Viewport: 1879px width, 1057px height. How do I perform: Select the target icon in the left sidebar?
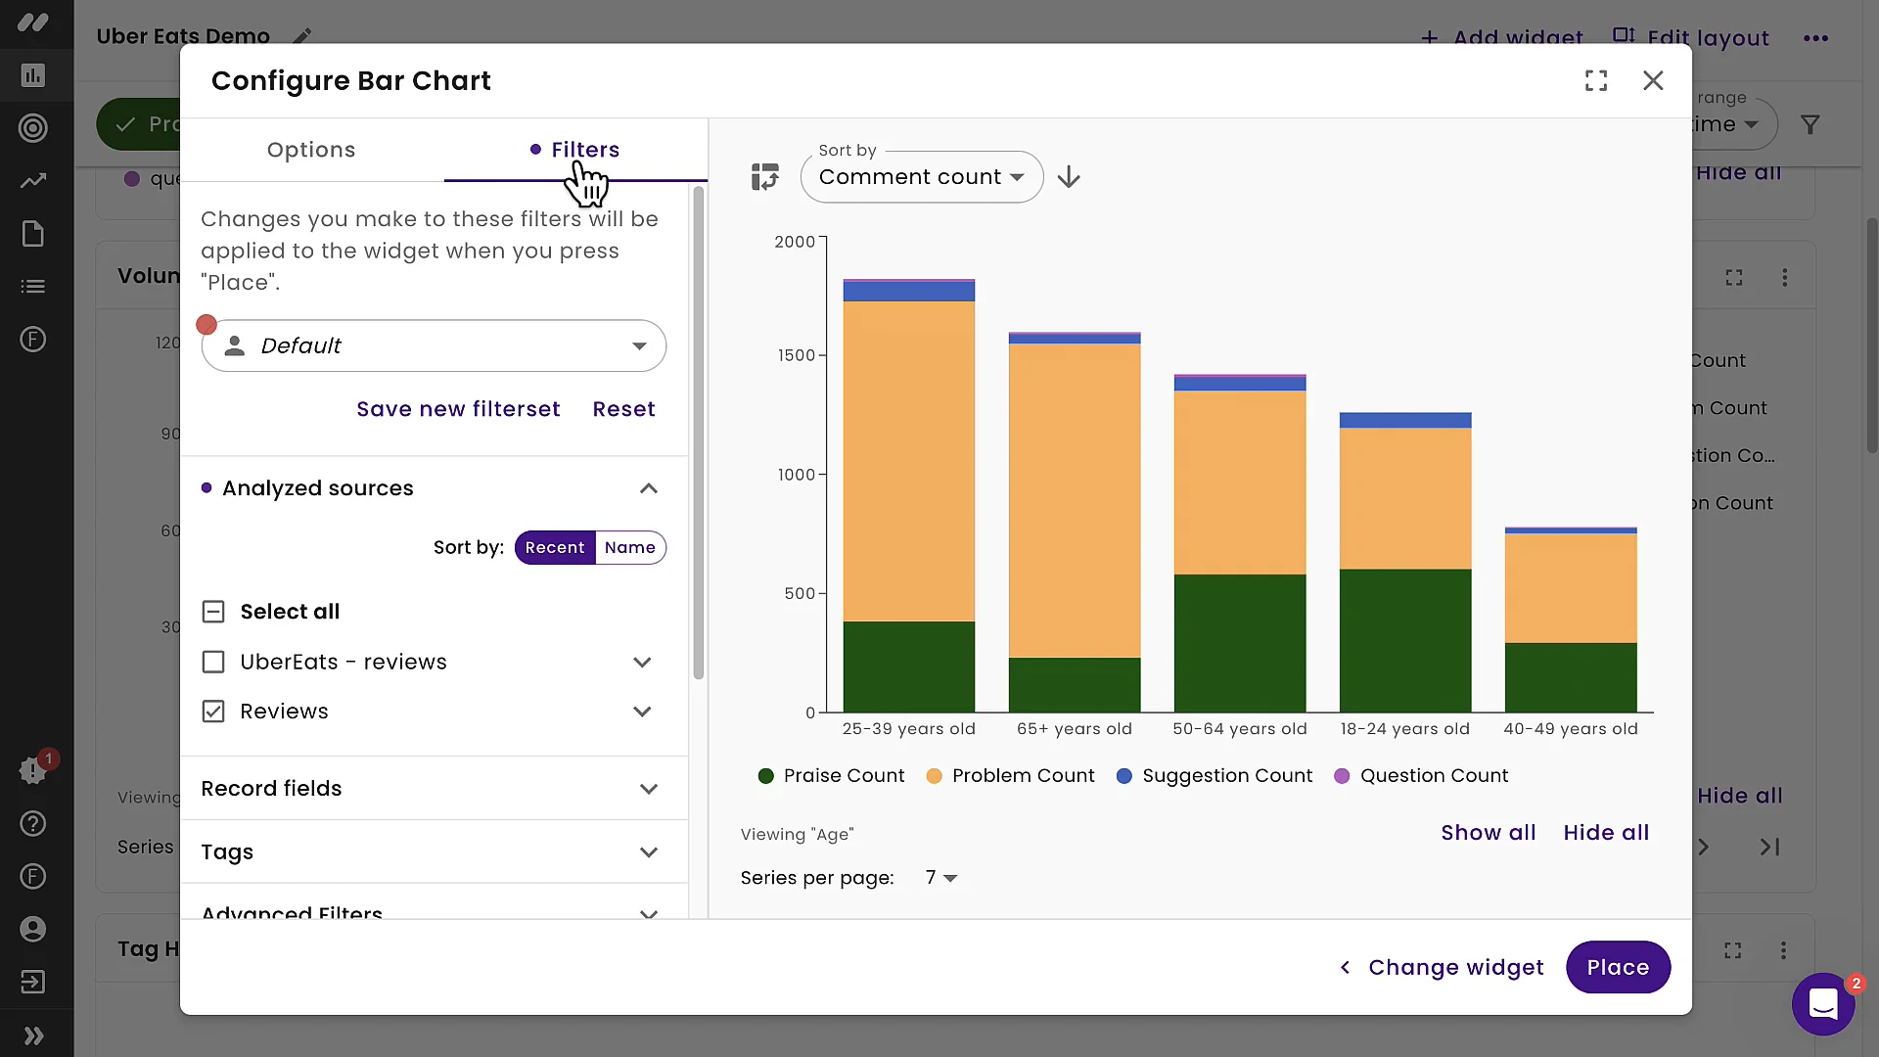32,128
